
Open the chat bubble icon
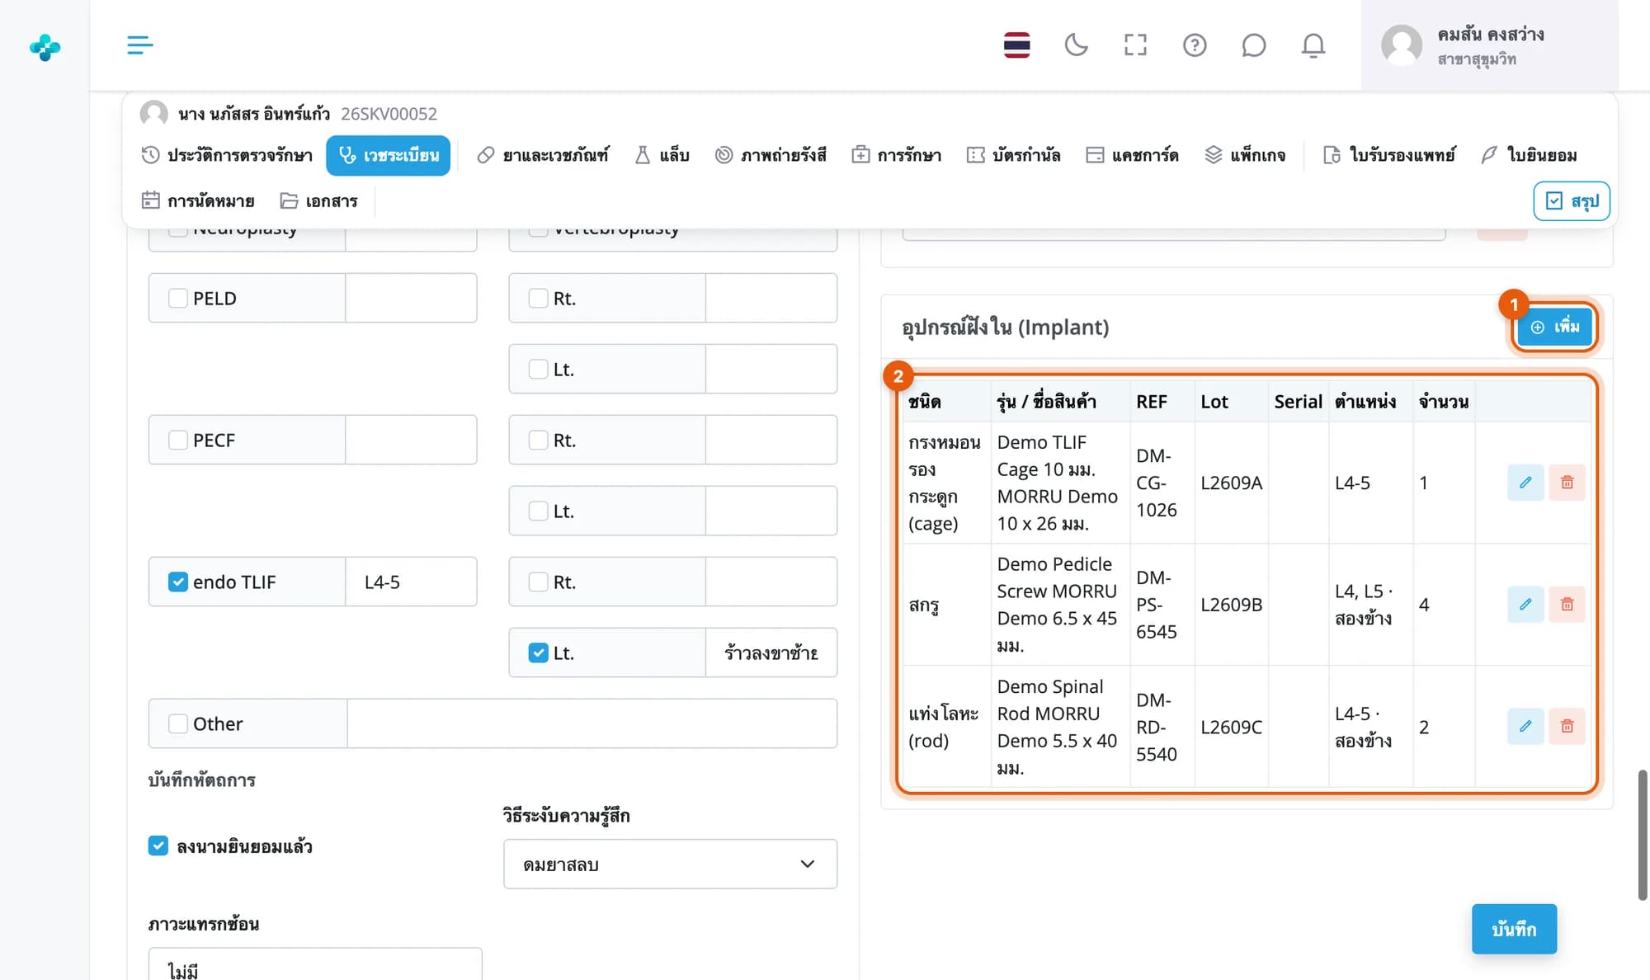(1254, 45)
